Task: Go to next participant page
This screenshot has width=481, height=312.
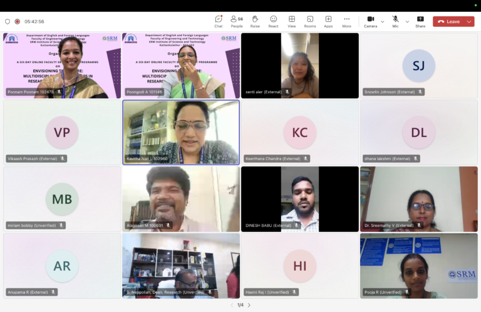Action: pos(249,305)
